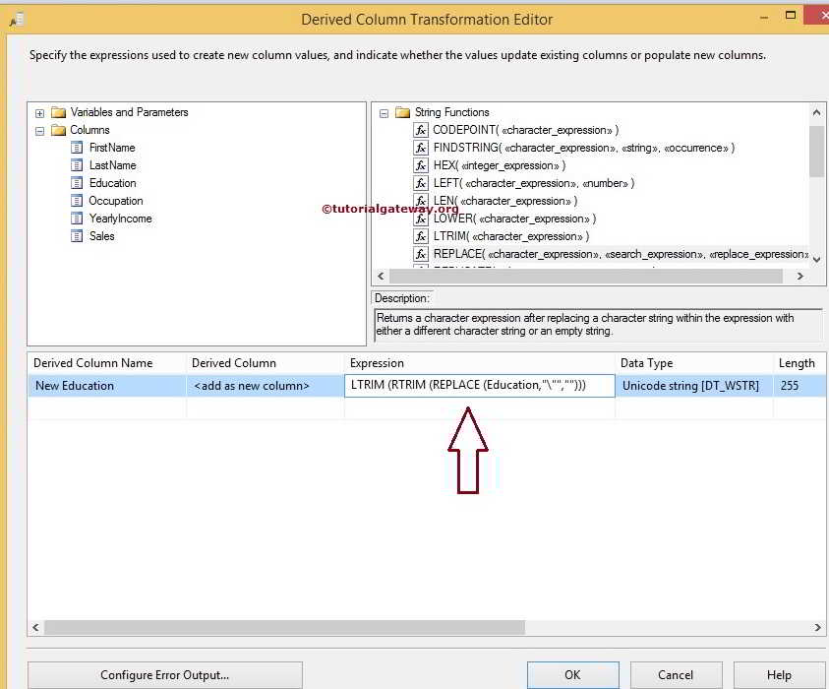Expand the Variables and Parameters node
Image resolution: width=829 pixels, height=689 pixels.
[37, 112]
